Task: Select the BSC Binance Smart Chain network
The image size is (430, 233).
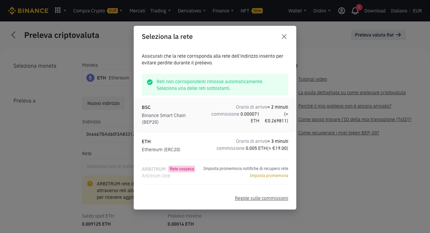Action: pos(215,115)
